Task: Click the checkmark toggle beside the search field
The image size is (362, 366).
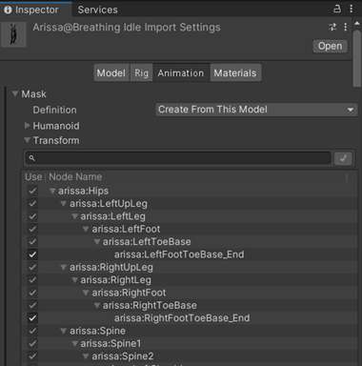Action: click(x=343, y=158)
